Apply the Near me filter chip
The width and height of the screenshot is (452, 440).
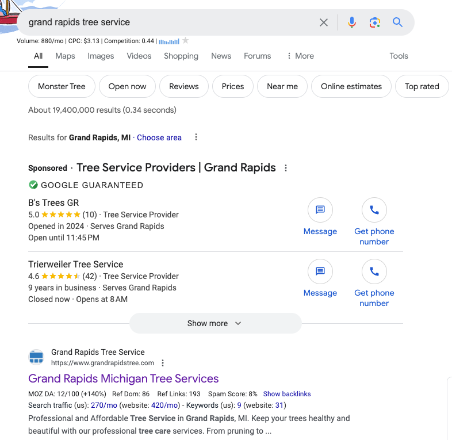point(282,86)
